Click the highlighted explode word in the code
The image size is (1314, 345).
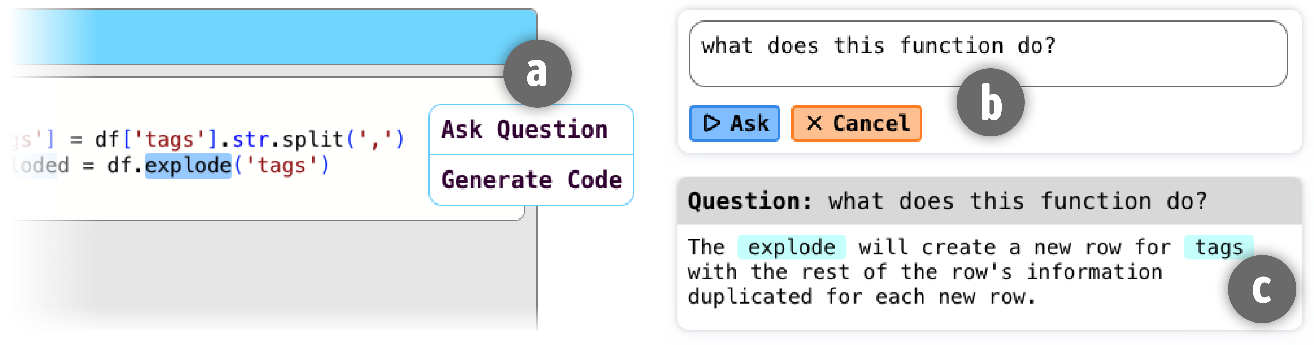pyautogui.click(x=188, y=166)
